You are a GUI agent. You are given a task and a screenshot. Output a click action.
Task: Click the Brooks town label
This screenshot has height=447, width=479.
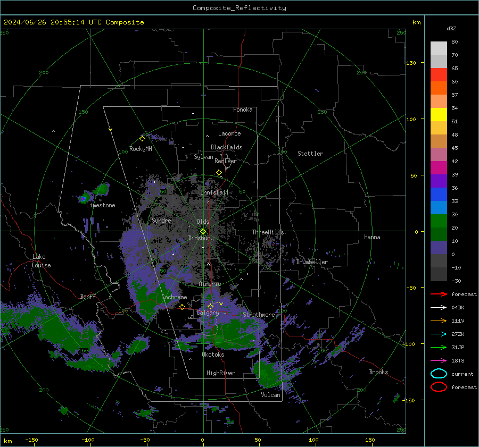click(x=378, y=372)
